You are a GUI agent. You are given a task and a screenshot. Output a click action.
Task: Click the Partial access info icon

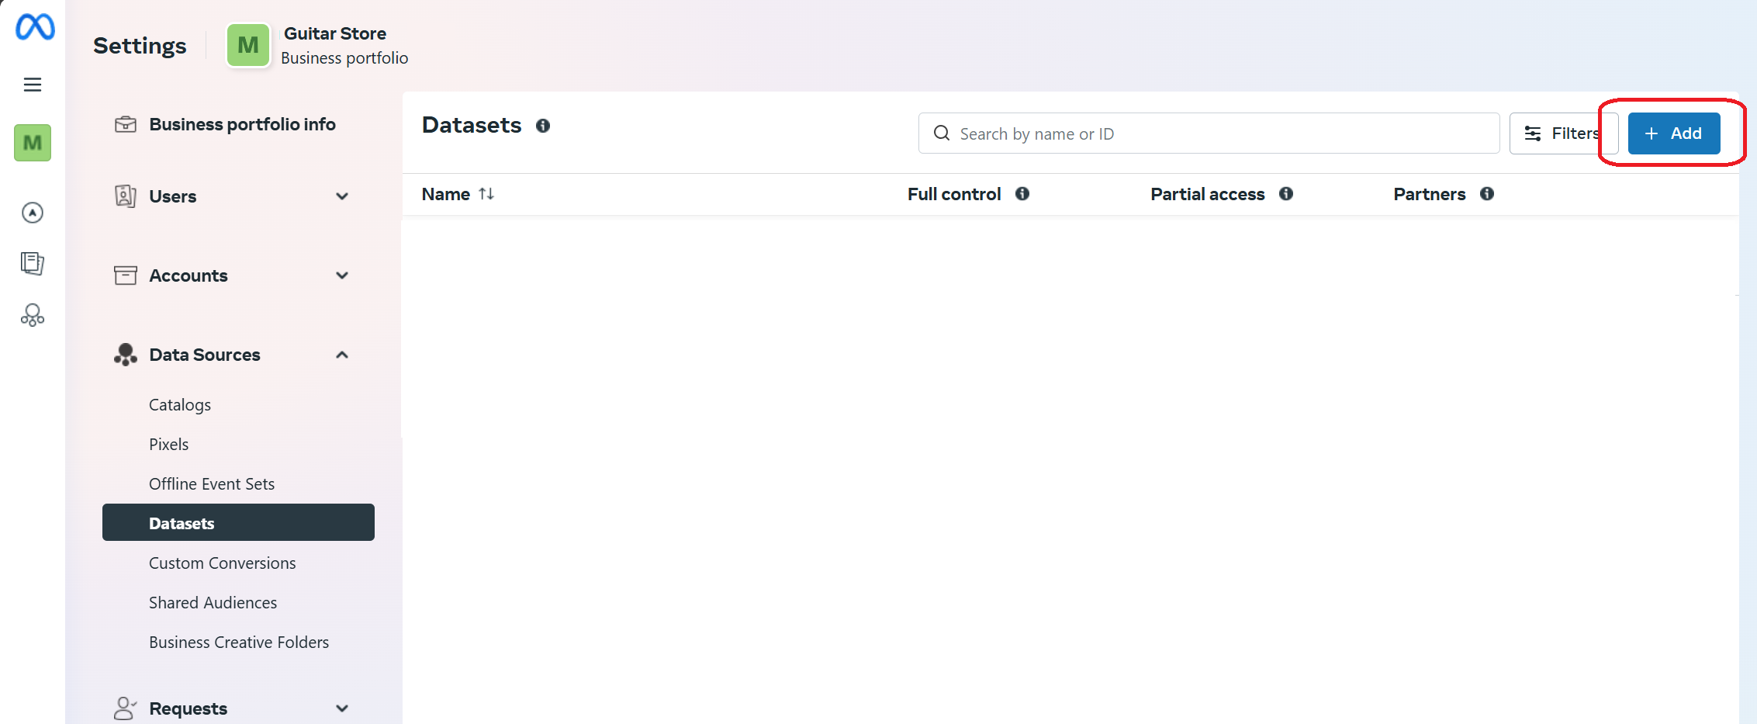(x=1286, y=194)
